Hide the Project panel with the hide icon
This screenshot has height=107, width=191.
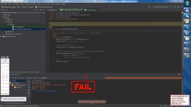[44, 10]
